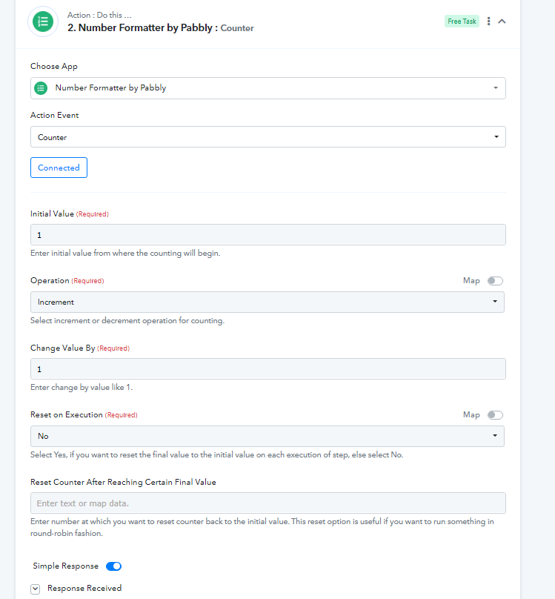Open the Reset on Execution dropdown arrow

pos(495,436)
